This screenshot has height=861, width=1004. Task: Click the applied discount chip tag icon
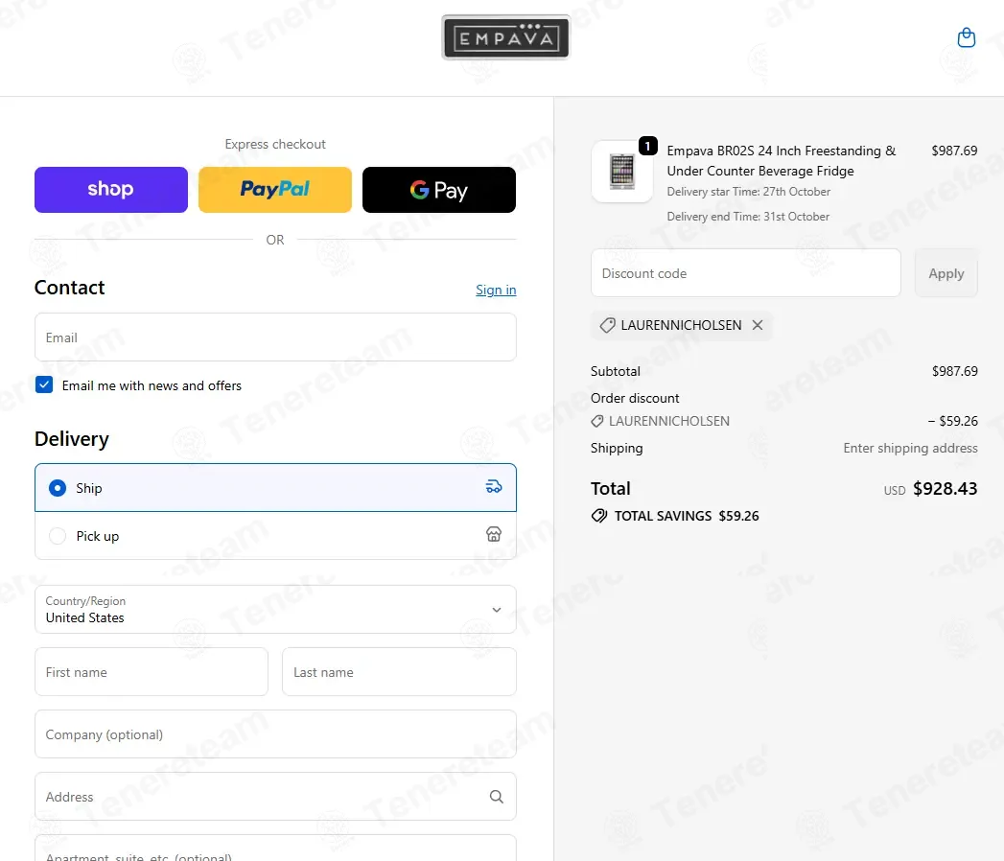607,325
